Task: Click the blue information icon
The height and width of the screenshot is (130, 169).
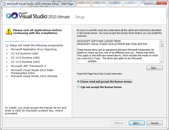Action: (x=7, y=46)
